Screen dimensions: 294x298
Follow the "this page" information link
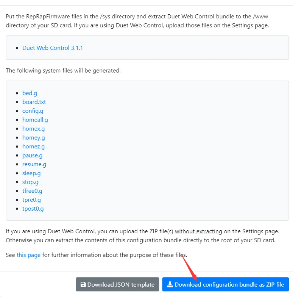[29, 255]
